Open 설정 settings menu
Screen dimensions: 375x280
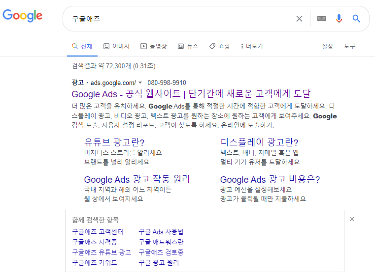[x=327, y=46]
